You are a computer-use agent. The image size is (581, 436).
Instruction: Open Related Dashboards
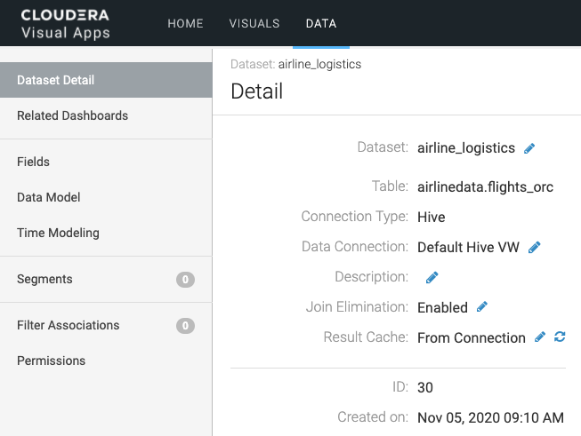tap(73, 115)
